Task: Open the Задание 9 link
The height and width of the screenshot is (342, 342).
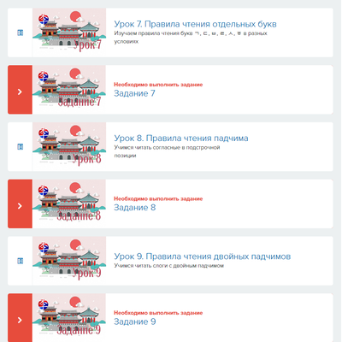Action: [x=135, y=321]
